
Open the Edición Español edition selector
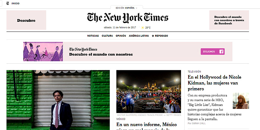tap(127, 8)
